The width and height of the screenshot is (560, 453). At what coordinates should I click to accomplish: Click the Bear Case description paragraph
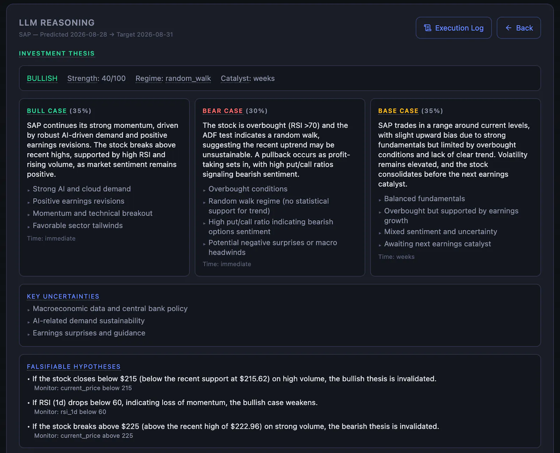[x=276, y=150]
